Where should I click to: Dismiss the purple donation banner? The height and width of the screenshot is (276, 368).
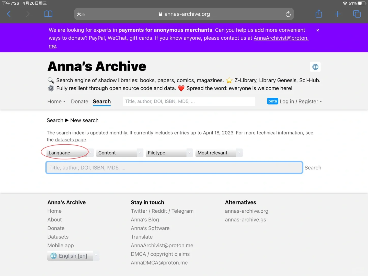coord(318,30)
